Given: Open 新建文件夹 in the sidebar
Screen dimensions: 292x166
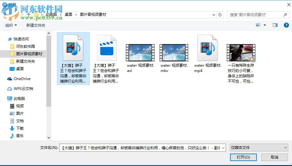Looking at the screenshot, I should pyautogui.click(x=25, y=61).
